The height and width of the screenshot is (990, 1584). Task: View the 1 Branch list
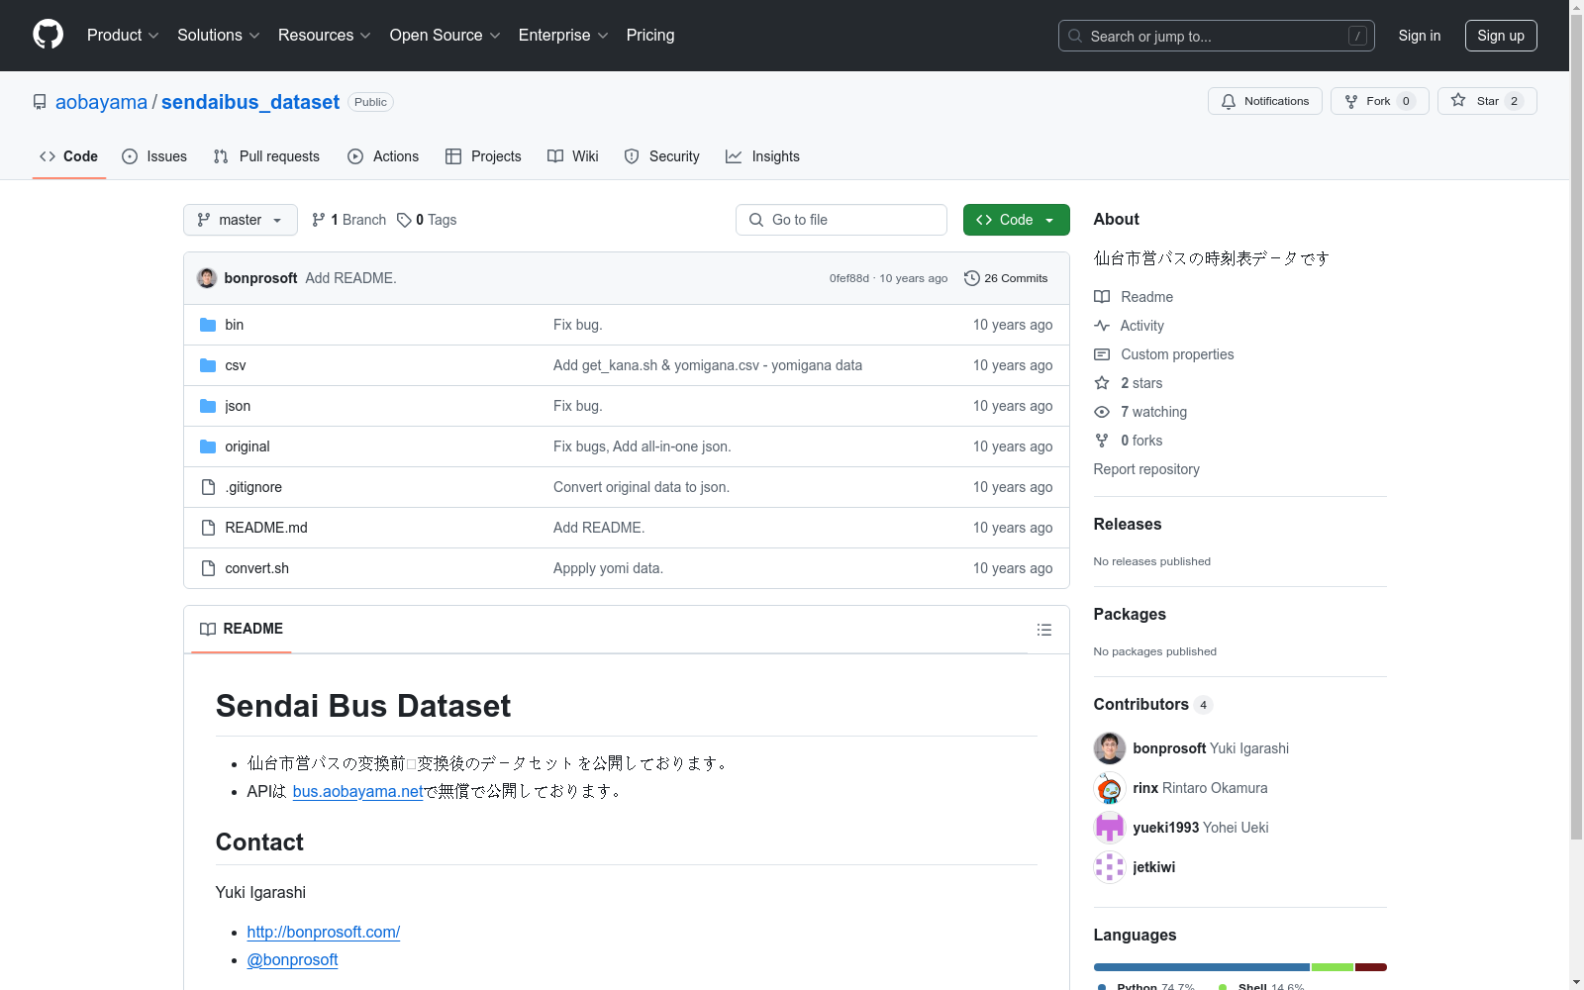tap(348, 220)
